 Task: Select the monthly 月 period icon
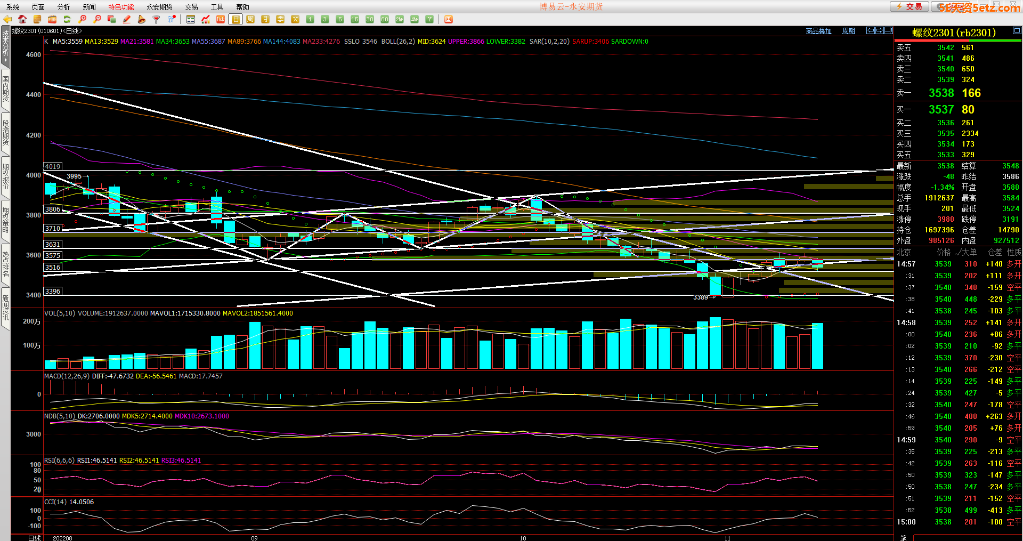click(265, 19)
